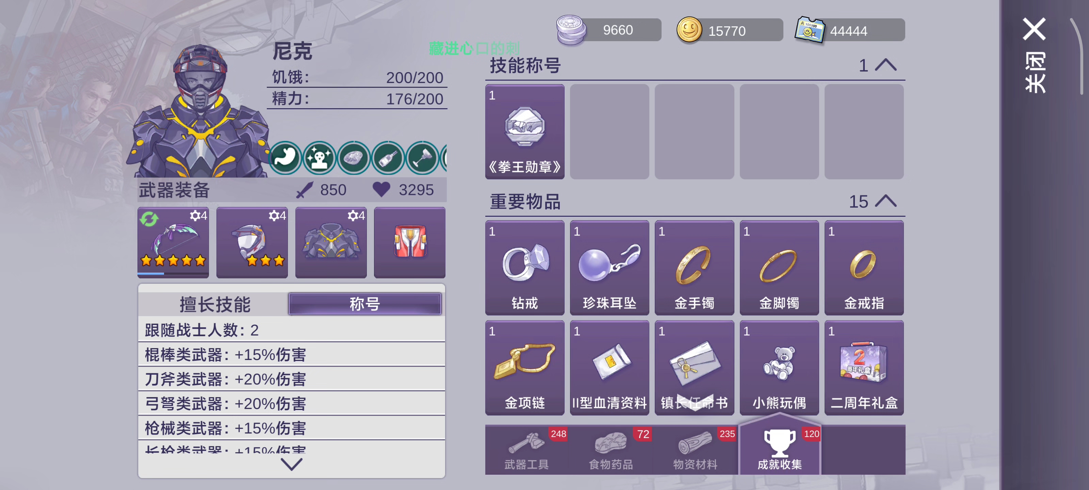Select the 钻戒 diamond ring item

[x=525, y=267]
